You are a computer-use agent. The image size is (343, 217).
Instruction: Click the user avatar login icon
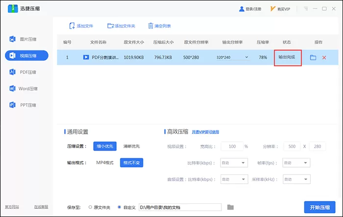coord(242,9)
